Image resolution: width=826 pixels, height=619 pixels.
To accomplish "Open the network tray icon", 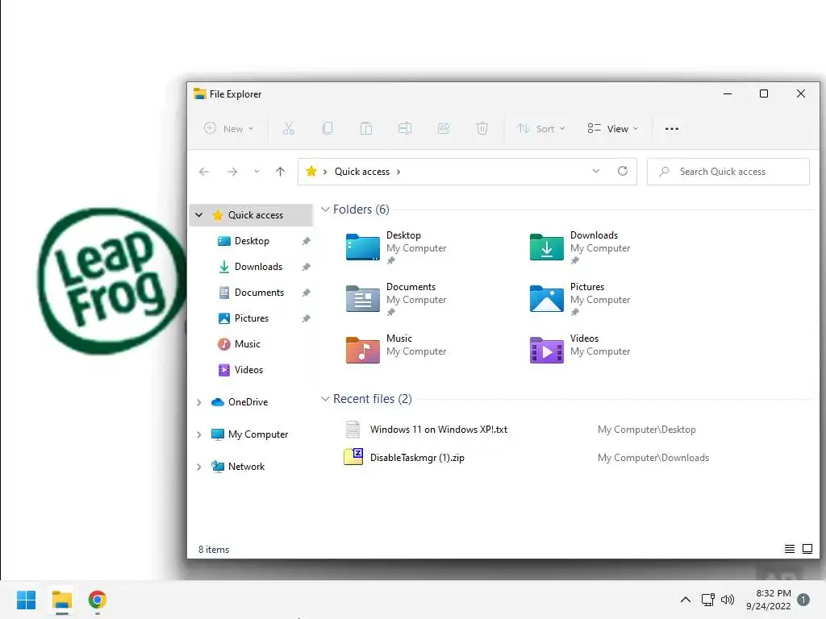I will click(707, 600).
